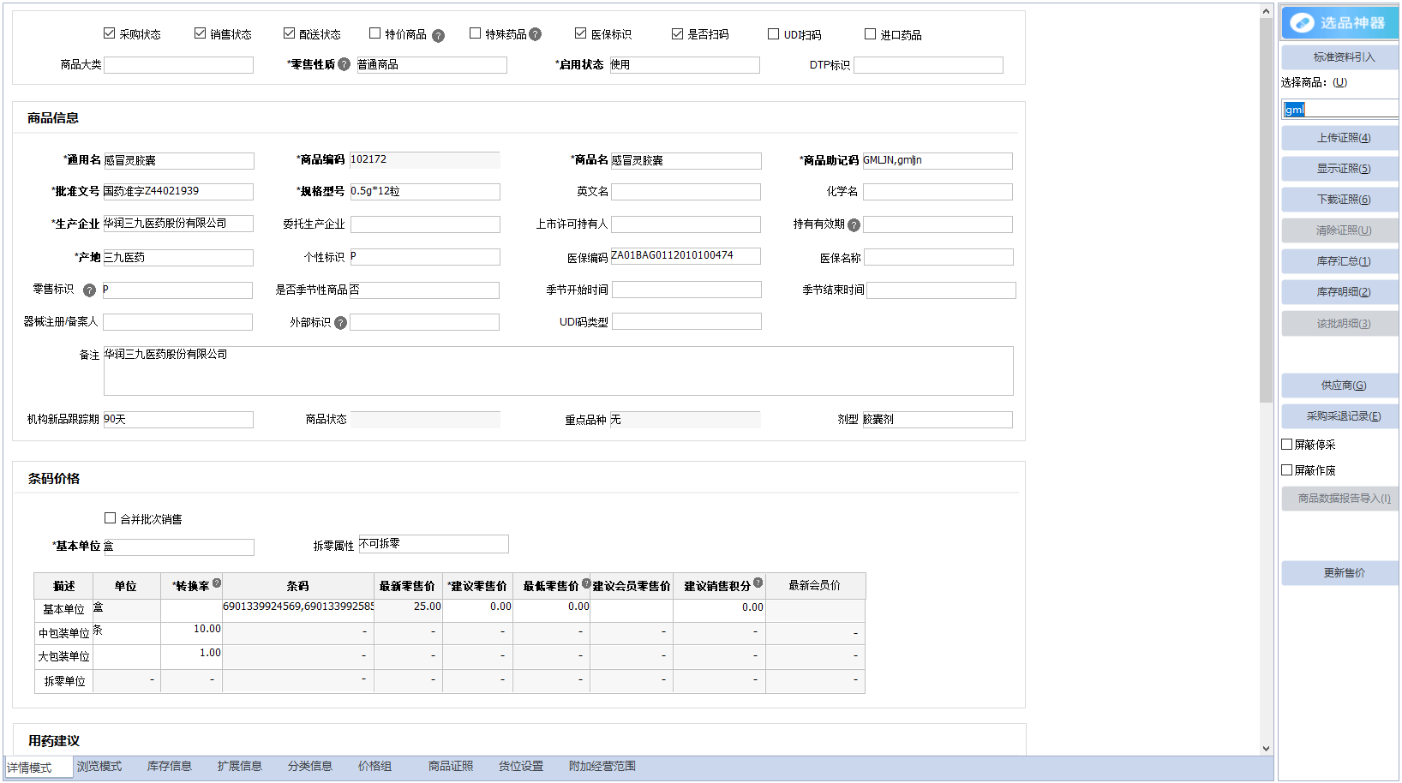This screenshot has width=1402, height=783.
Task: Open the help tip on 建议销售积分 header
Action: 759,581
